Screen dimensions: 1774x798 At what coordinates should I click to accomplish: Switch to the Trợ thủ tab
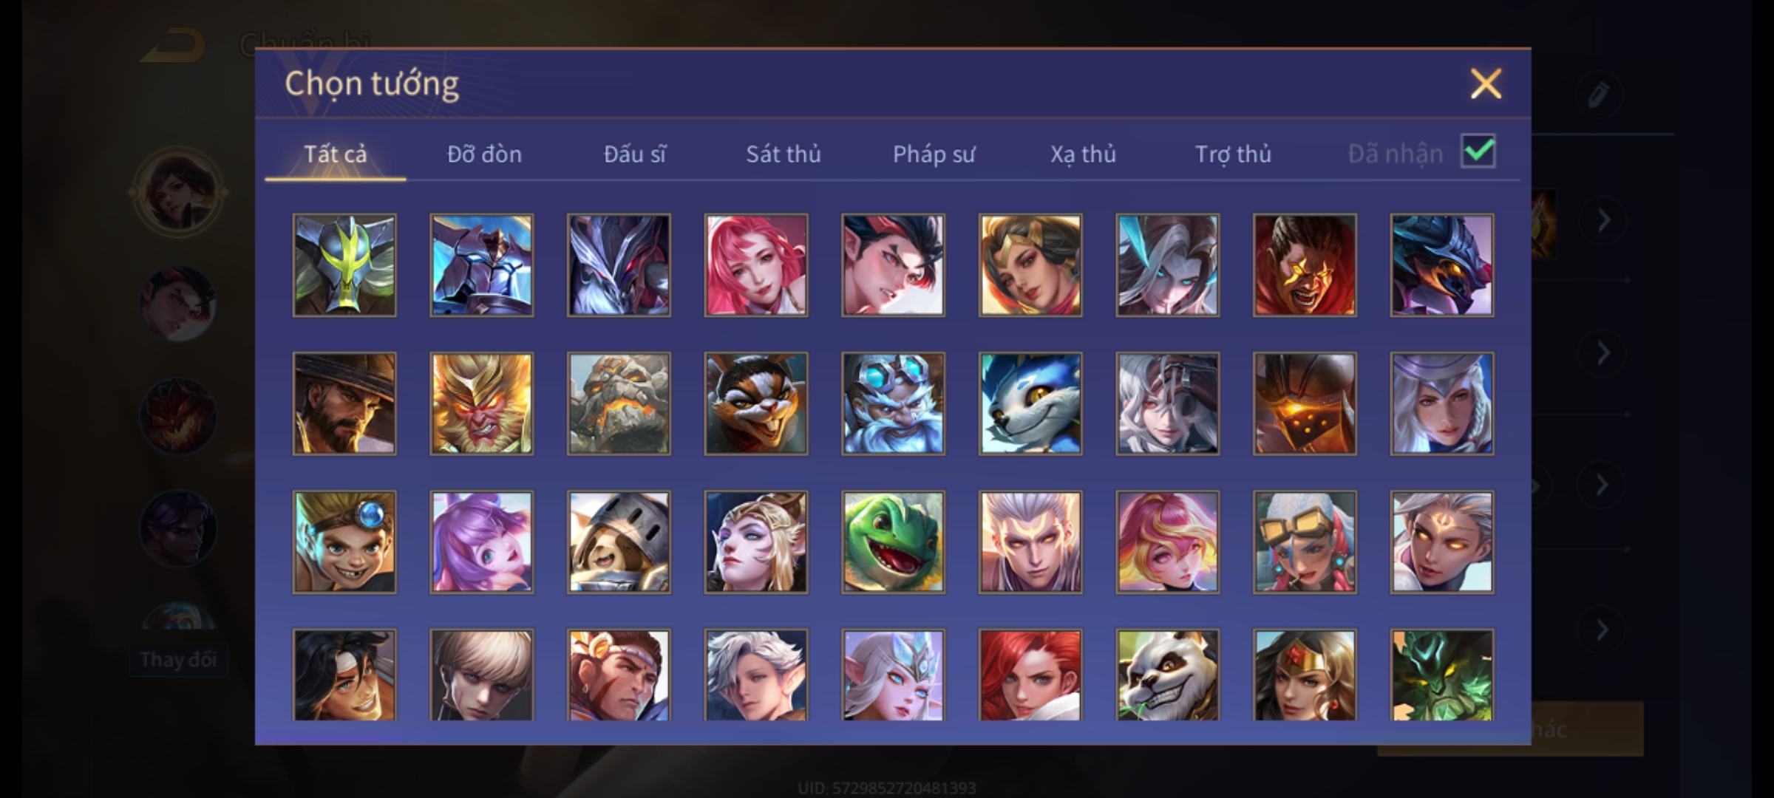(1233, 154)
